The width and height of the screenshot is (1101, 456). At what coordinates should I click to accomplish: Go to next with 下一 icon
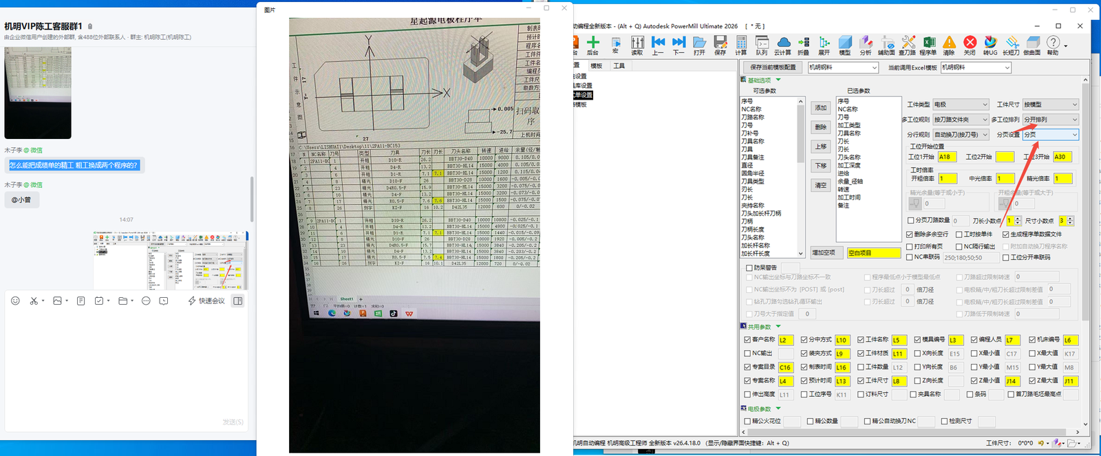(678, 45)
